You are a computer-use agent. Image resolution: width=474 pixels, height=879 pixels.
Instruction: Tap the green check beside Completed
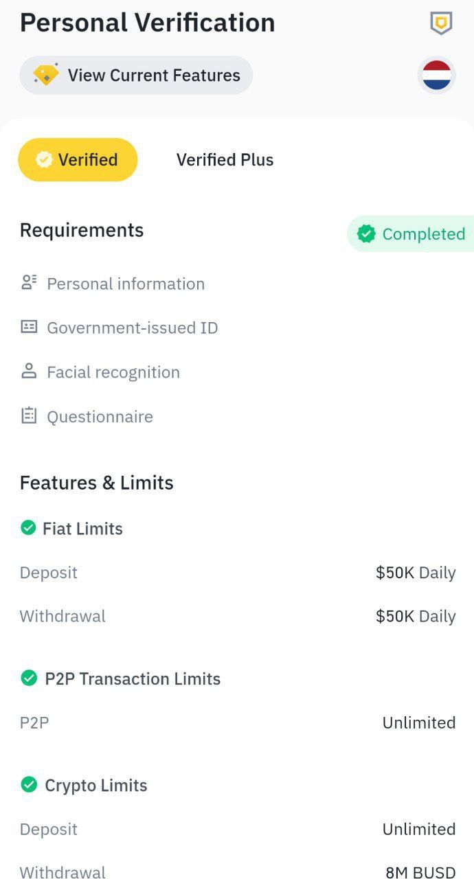point(367,234)
